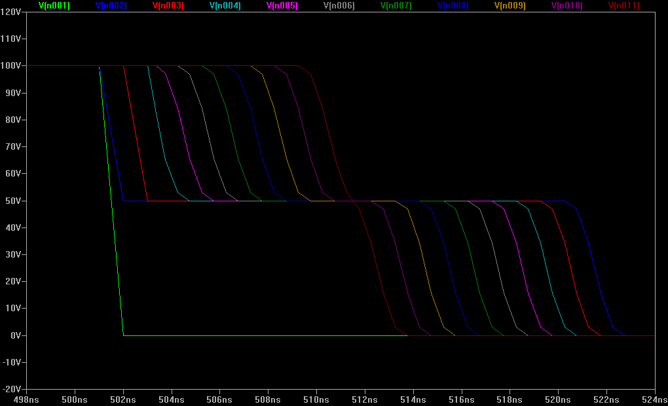Select the 512ns time axis label
The width and height of the screenshot is (668, 406).
pos(365,399)
